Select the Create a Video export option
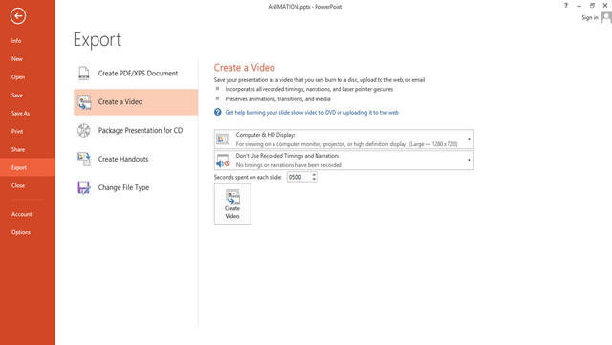The image size is (612, 345). (x=136, y=102)
